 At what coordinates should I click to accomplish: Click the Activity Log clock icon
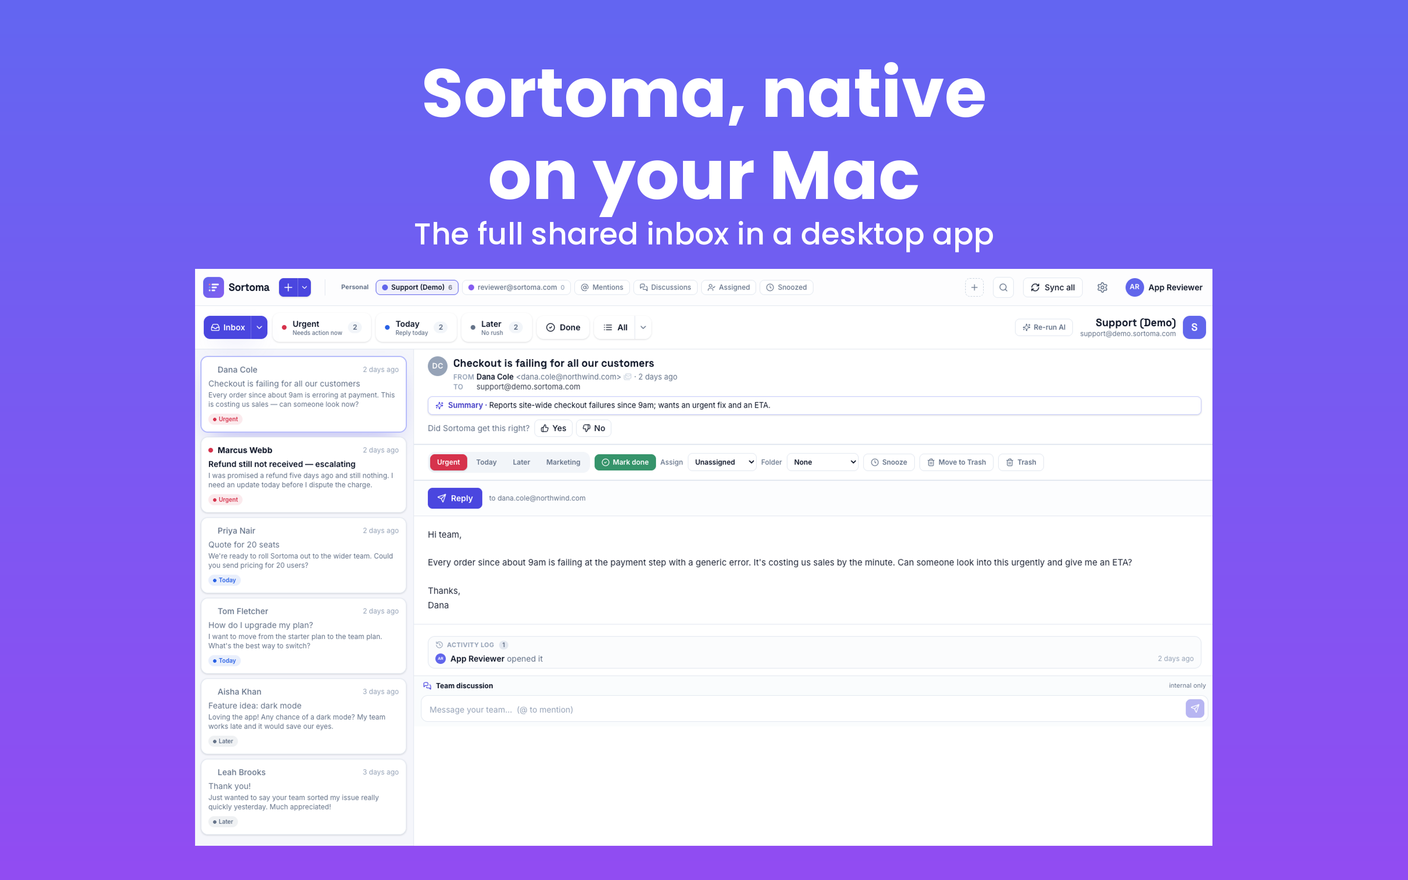click(x=440, y=645)
